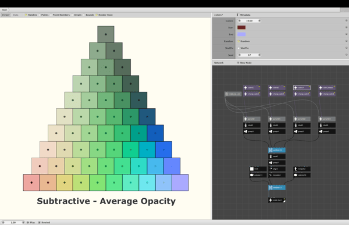Enable the Origin checkbox
349x225 pixels.
pos(72,15)
